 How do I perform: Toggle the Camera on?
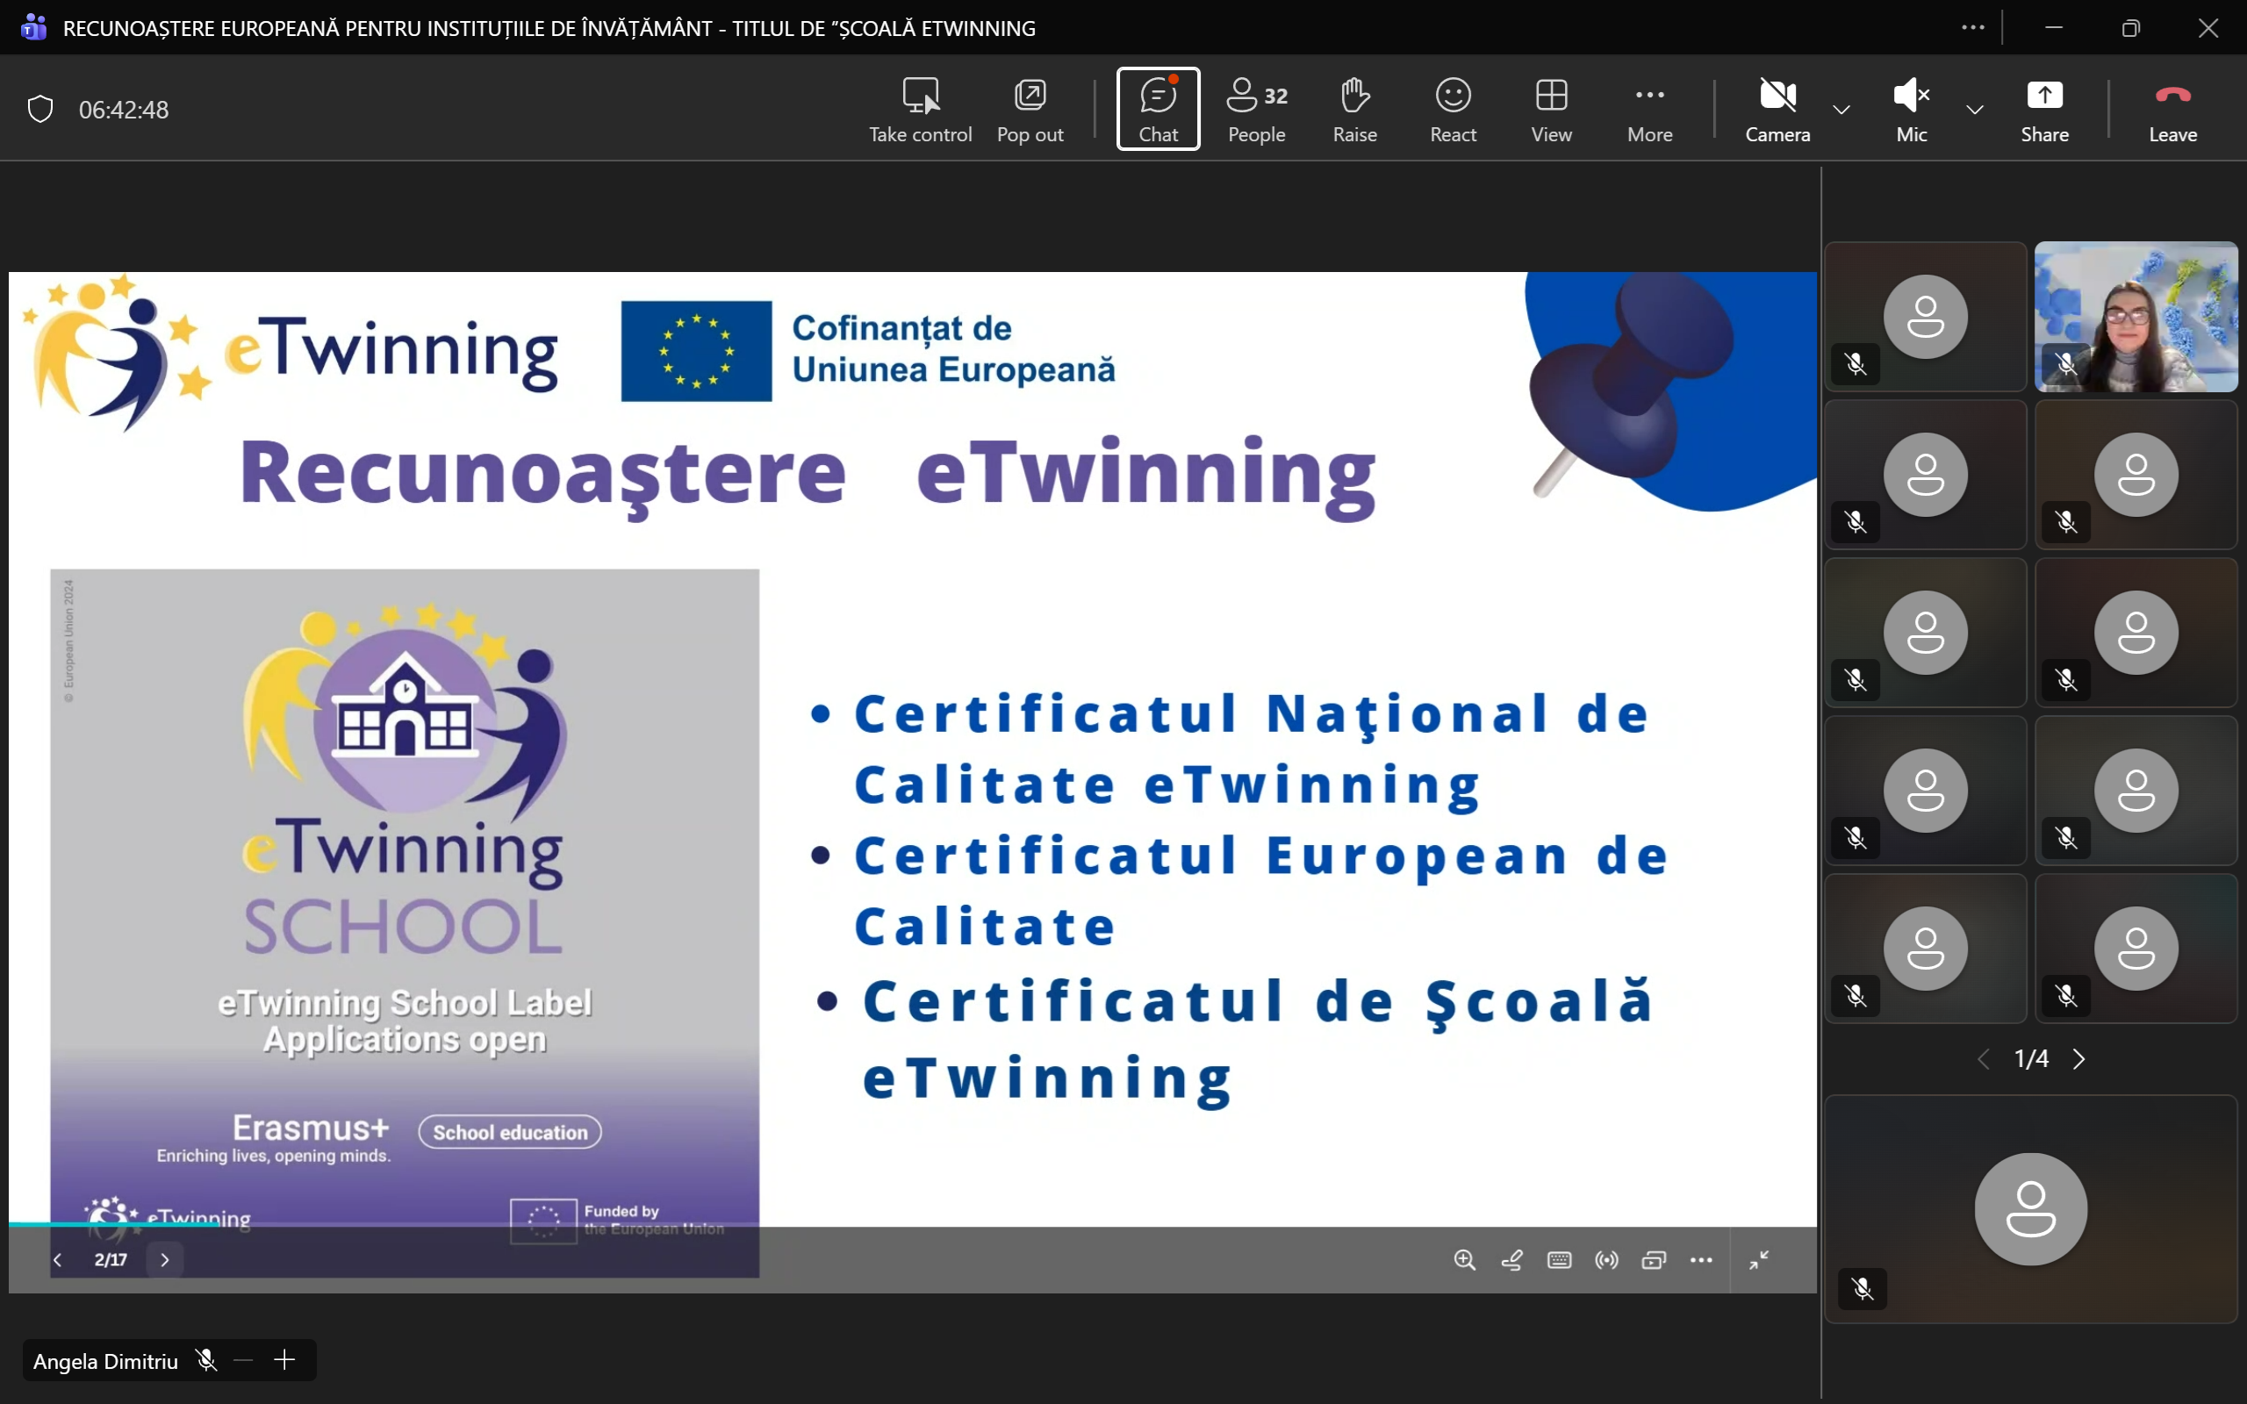1777,109
